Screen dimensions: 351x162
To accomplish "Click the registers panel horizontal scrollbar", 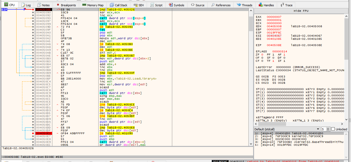I will 299,124.
